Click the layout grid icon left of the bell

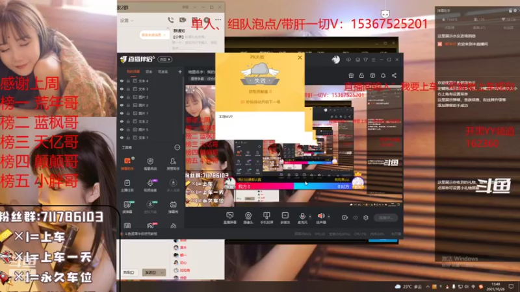click(372, 75)
